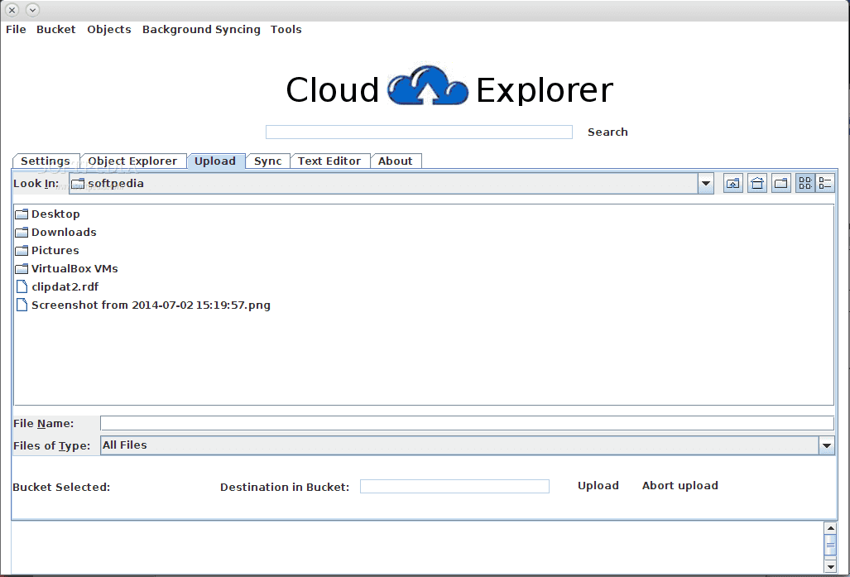Switch to list view mode
Viewport: 850px width, 577px height.
(x=805, y=183)
